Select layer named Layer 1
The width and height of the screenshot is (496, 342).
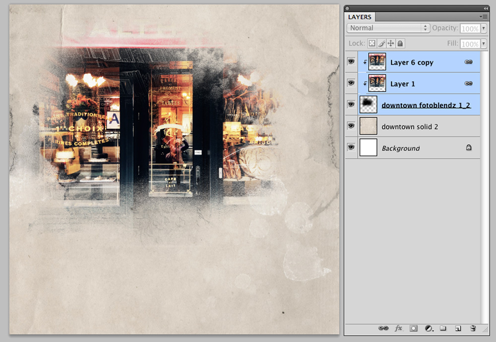pyautogui.click(x=402, y=84)
